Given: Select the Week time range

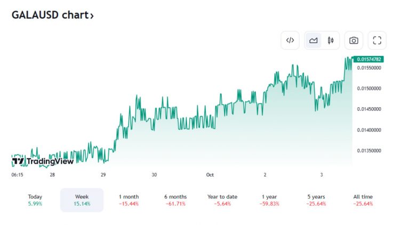Looking at the screenshot, I should point(82,200).
